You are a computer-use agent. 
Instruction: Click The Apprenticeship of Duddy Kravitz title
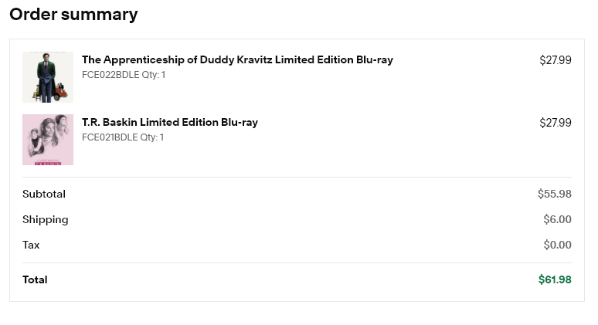coord(237,59)
